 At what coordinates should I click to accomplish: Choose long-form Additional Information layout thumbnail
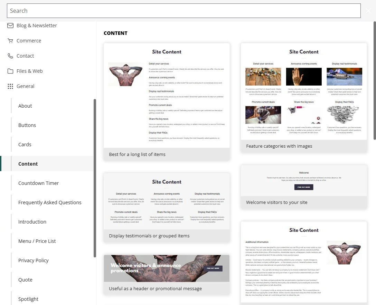(x=304, y=262)
